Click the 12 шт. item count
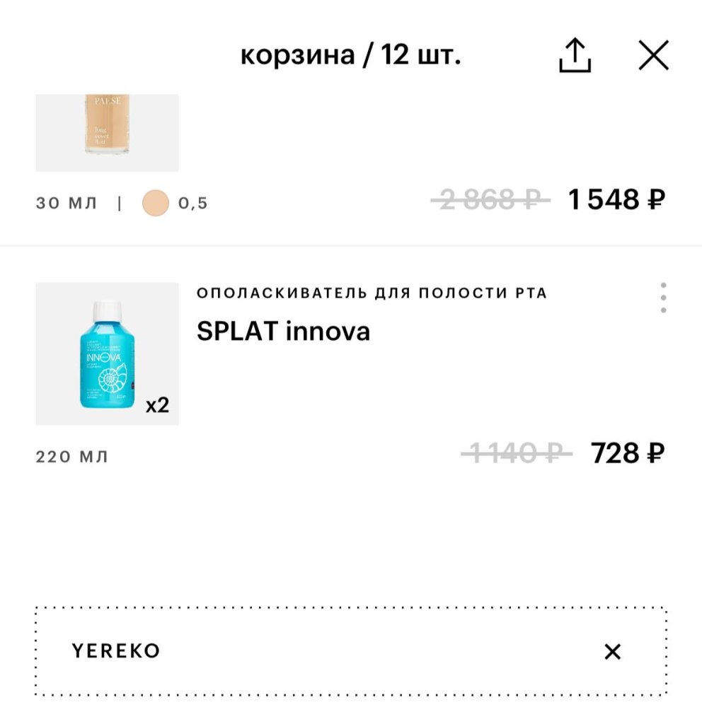Viewport: 702px width, 724px height. coord(421,55)
